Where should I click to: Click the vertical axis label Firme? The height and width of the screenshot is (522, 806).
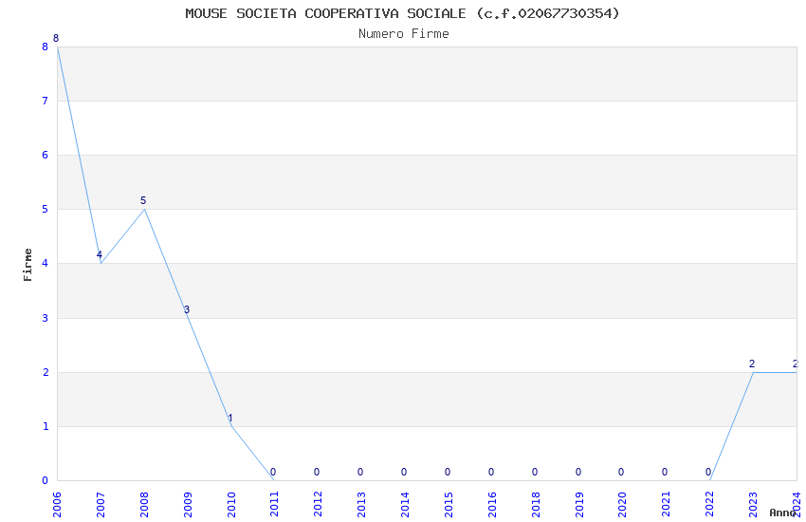click(27, 265)
